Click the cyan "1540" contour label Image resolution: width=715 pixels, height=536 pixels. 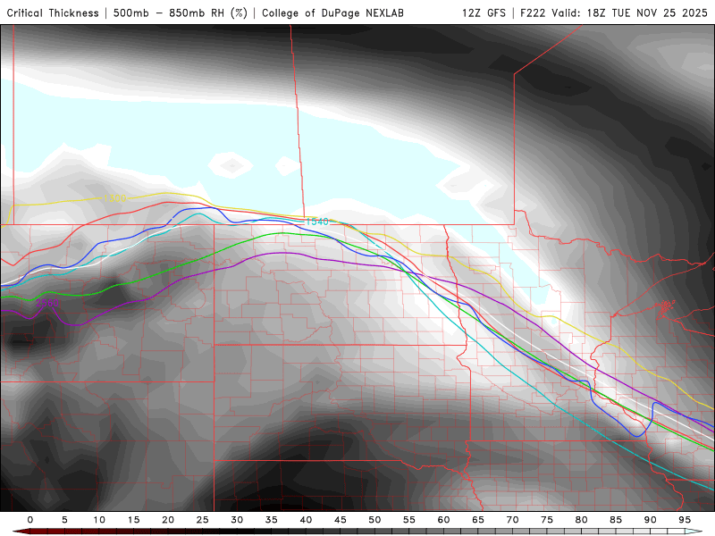[317, 222]
